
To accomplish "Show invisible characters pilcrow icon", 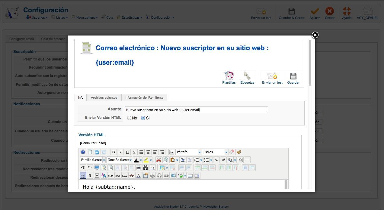I will 90,175.
